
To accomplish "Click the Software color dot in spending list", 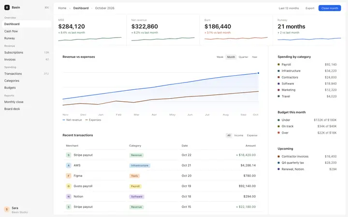I will click(278, 84).
